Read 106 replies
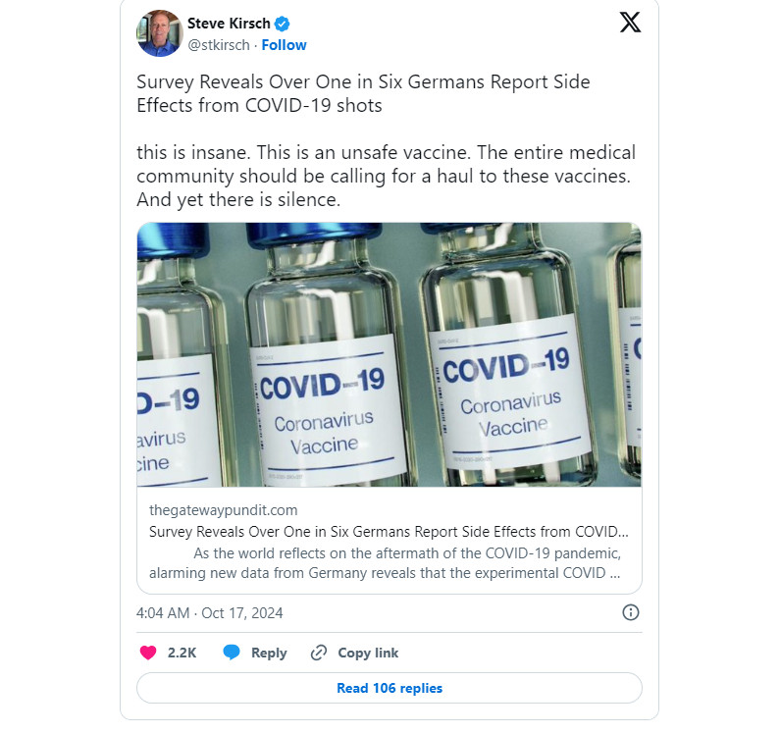 (x=389, y=688)
